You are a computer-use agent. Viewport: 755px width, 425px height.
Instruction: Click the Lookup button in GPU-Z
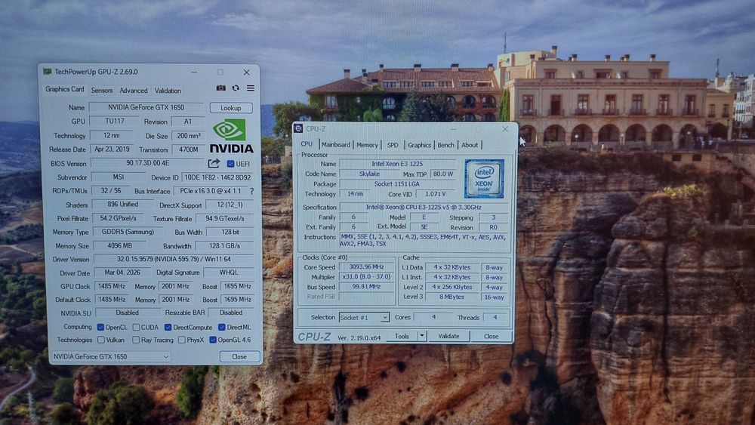(x=231, y=108)
